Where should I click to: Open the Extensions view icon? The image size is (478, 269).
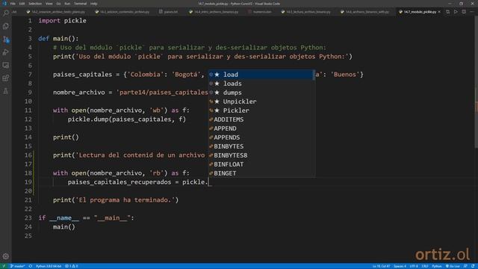[6, 78]
